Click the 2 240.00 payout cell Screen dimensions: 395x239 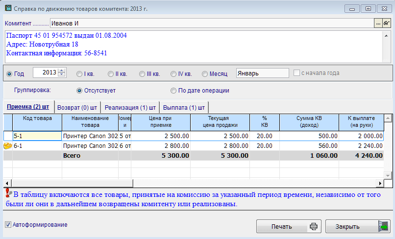(x=361, y=146)
